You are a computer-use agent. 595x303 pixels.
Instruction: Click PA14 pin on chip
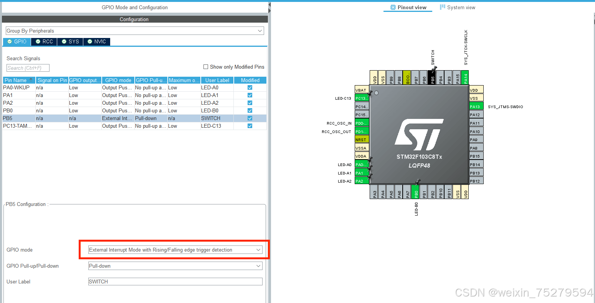465,77
